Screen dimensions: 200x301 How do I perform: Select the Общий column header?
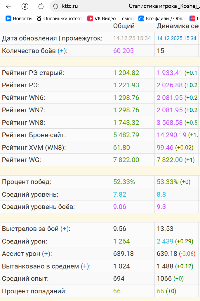124,26
